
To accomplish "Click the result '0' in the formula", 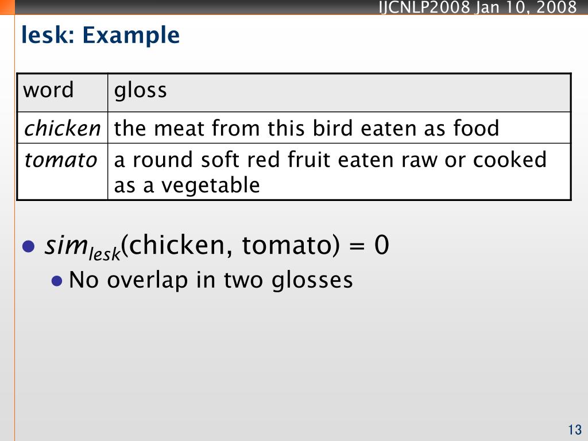I will coord(382,245).
